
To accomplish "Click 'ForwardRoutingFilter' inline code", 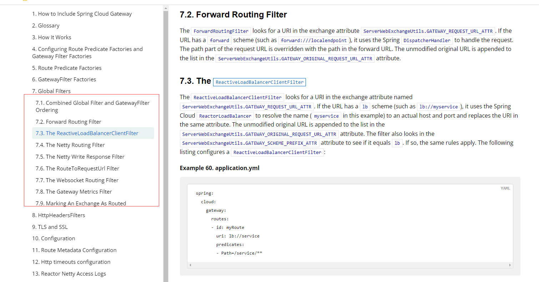I will (x=221, y=31).
